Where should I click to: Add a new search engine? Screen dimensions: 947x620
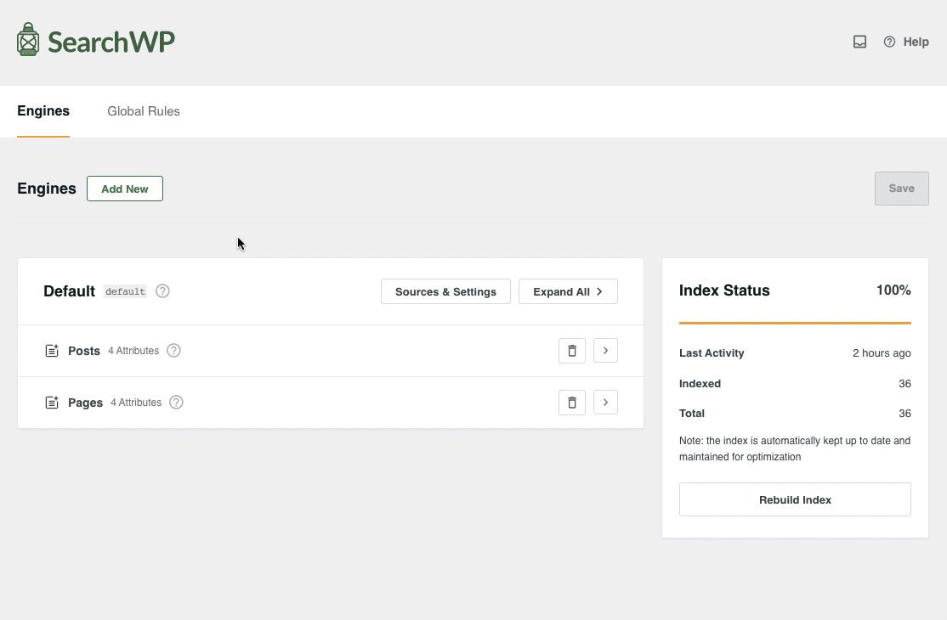(x=124, y=189)
